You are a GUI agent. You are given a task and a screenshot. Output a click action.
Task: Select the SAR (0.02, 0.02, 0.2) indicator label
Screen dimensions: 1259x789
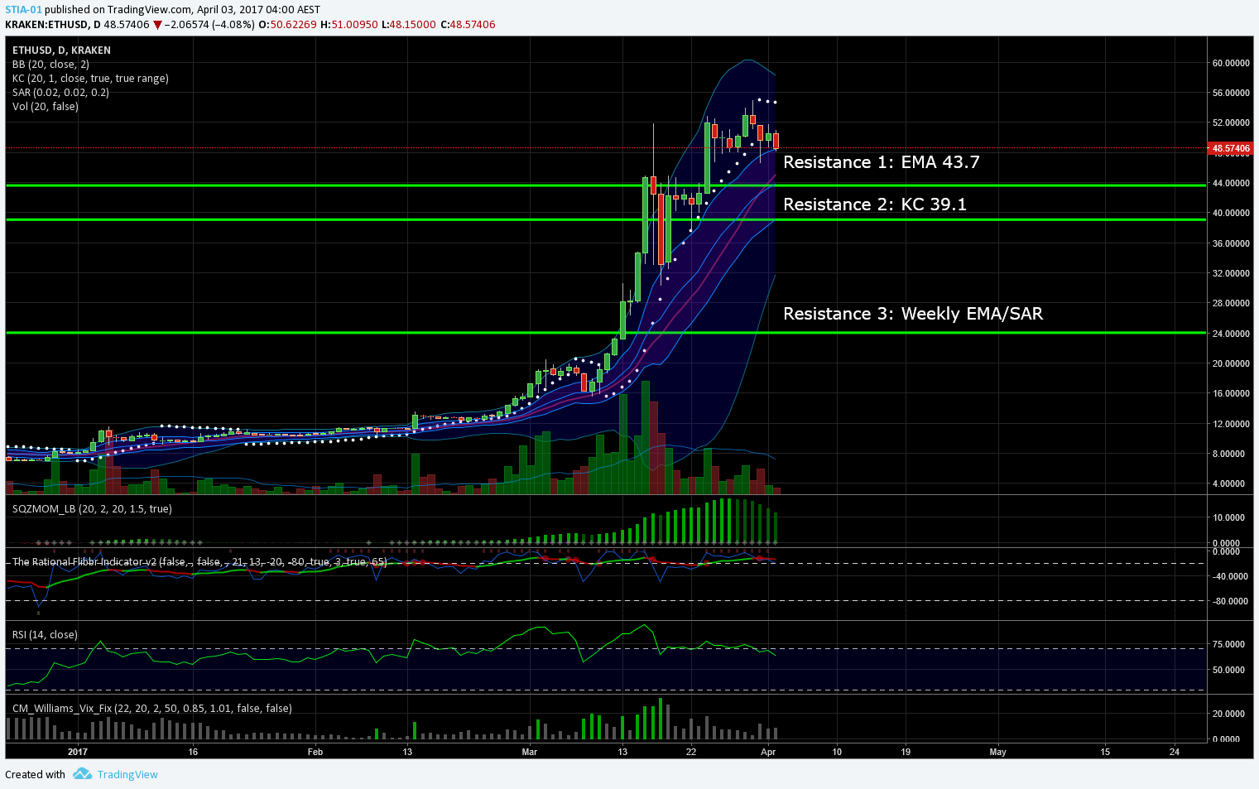pyautogui.click(x=60, y=93)
